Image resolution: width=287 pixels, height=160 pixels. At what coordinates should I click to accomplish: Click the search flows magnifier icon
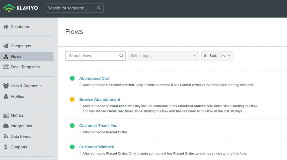pyautogui.click(x=121, y=56)
